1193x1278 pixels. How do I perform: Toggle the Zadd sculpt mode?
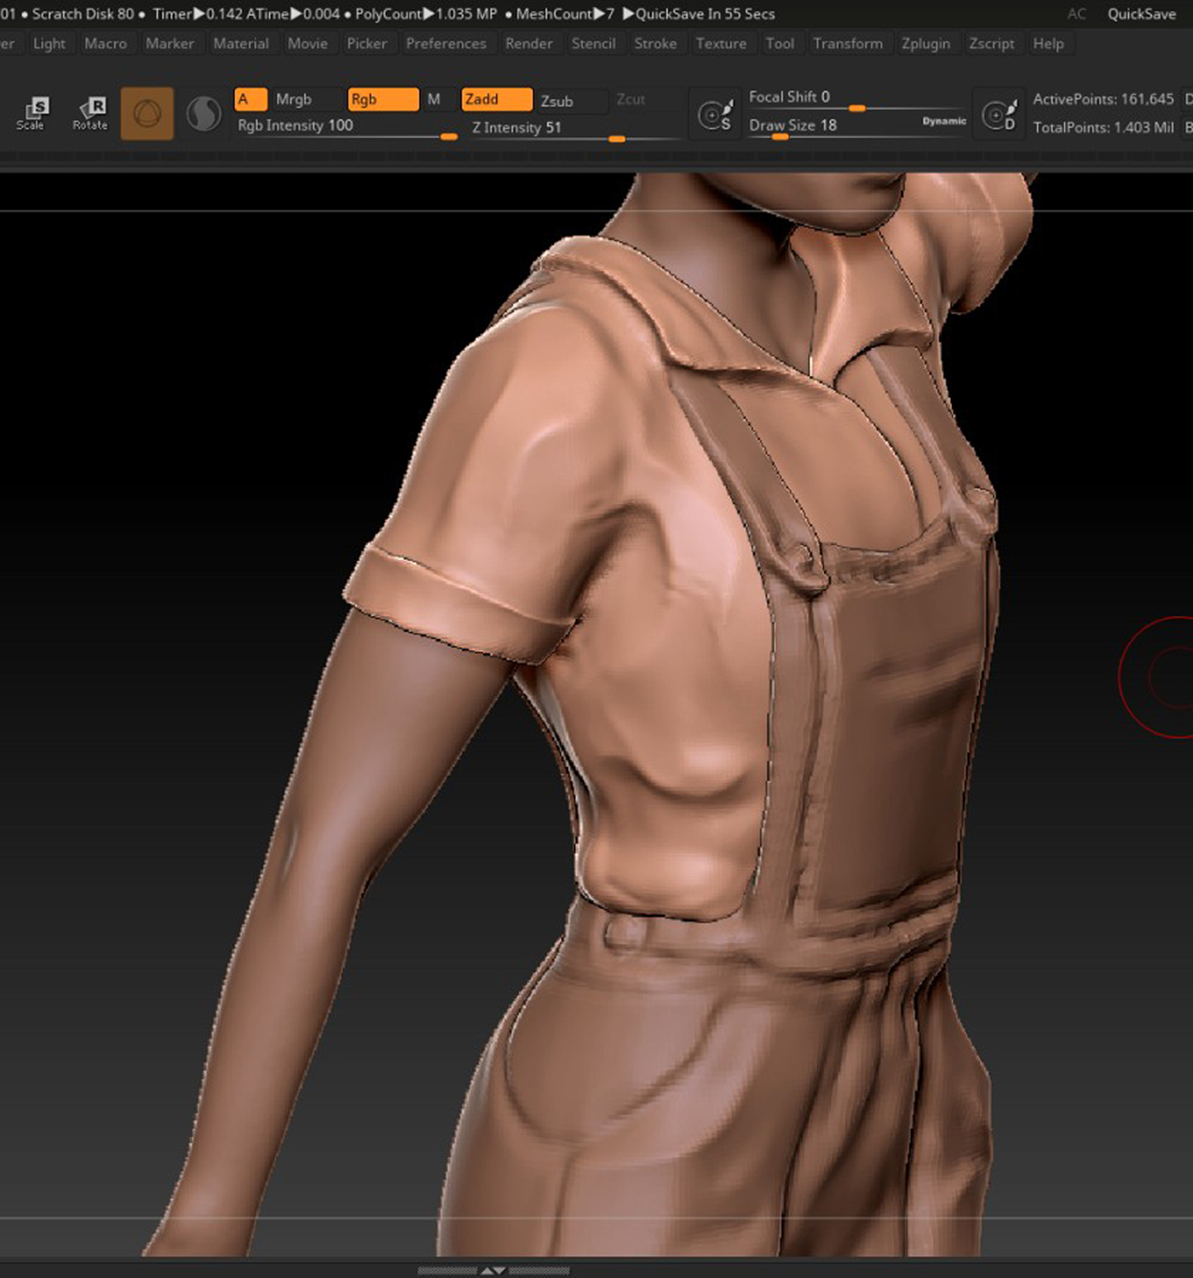(x=497, y=100)
